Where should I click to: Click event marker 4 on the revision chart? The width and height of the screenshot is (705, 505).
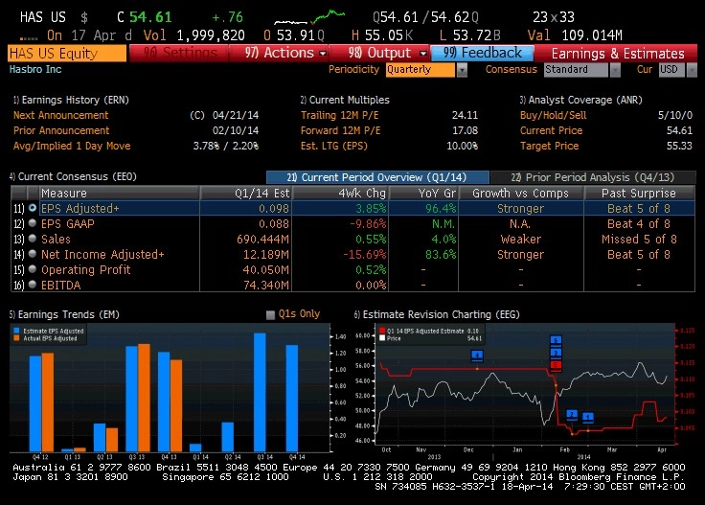click(477, 356)
